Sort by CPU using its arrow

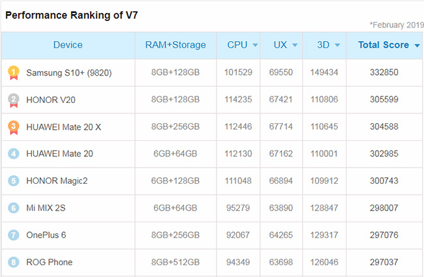255,45
